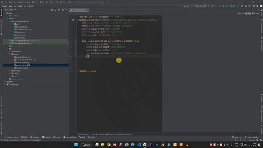Open the Build menu
The image size is (263, 148).
pos(42,2)
